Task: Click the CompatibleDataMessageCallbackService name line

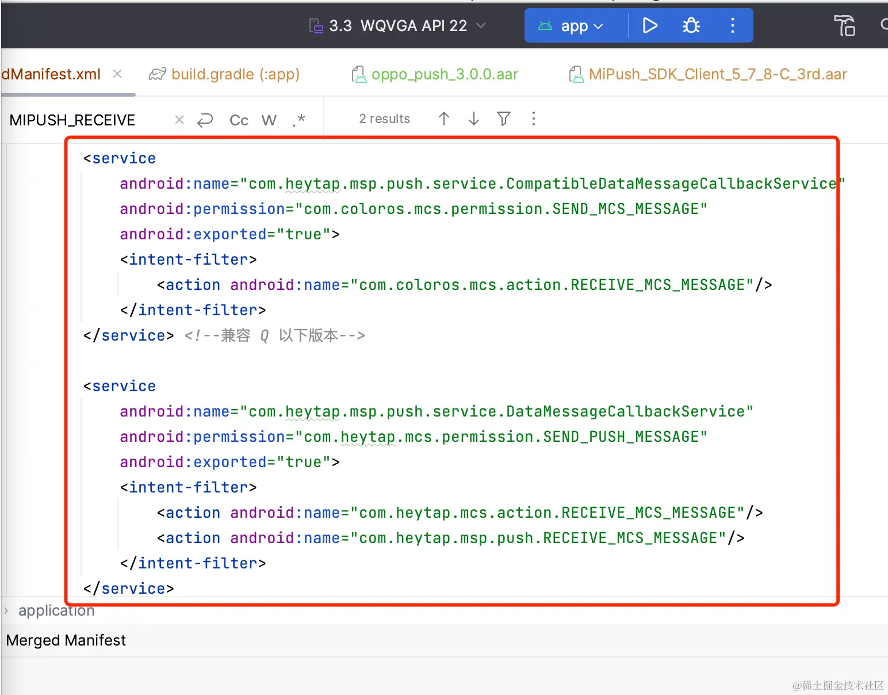Action: [482, 184]
